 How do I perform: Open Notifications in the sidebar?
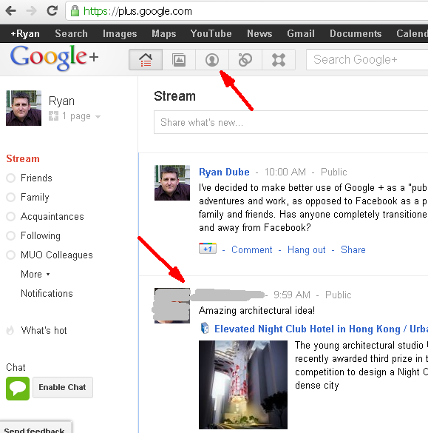[47, 293]
